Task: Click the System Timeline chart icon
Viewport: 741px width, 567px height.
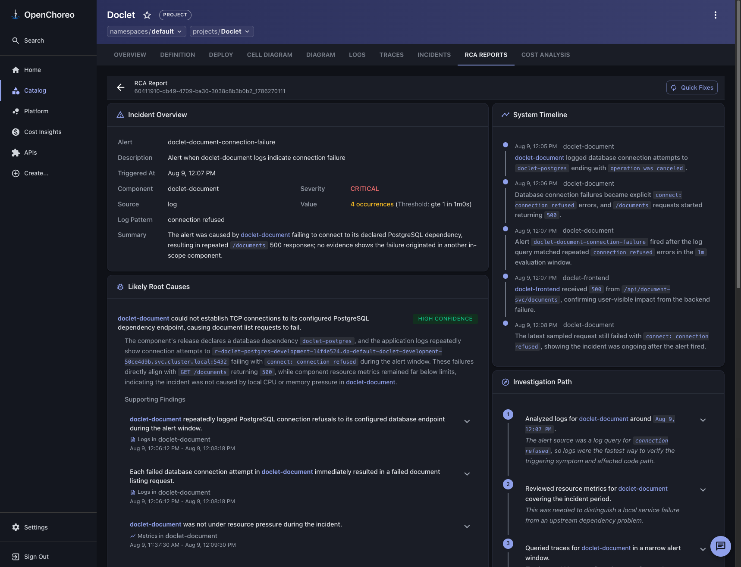Action: click(x=506, y=115)
